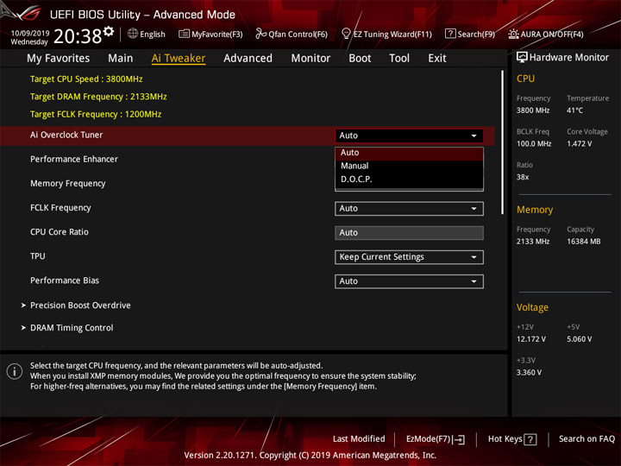
Task: Click the +3.3V reading 3.360 V
Action: (x=529, y=373)
